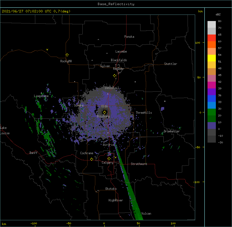Click the RockyMH map label
Image resolution: width=232 pixels, height=227 pixels.
[66, 61]
